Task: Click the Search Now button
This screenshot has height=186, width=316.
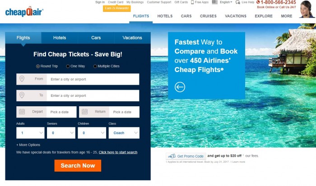Action: point(78,165)
